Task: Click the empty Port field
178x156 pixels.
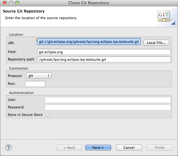Action: (35, 84)
